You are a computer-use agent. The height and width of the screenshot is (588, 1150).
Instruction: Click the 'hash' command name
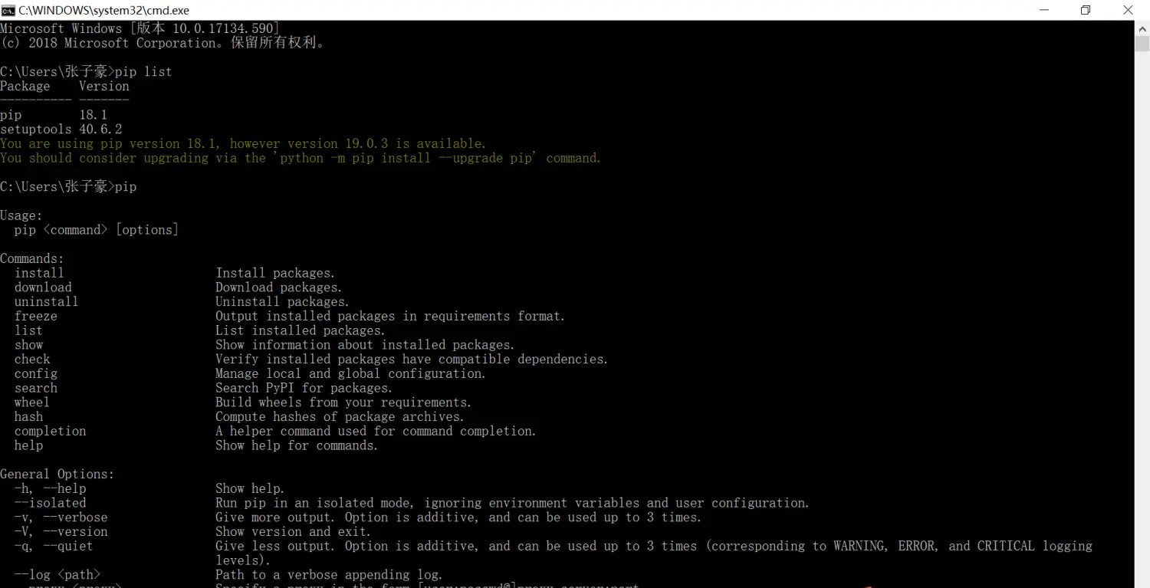coord(28,417)
